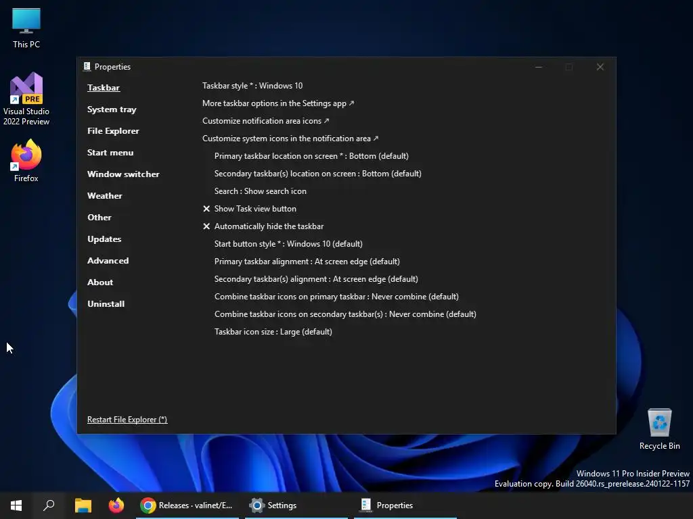The width and height of the screenshot is (693, 519).
Task: Switch to Settings window in taskbar
Action: (296, 505)
